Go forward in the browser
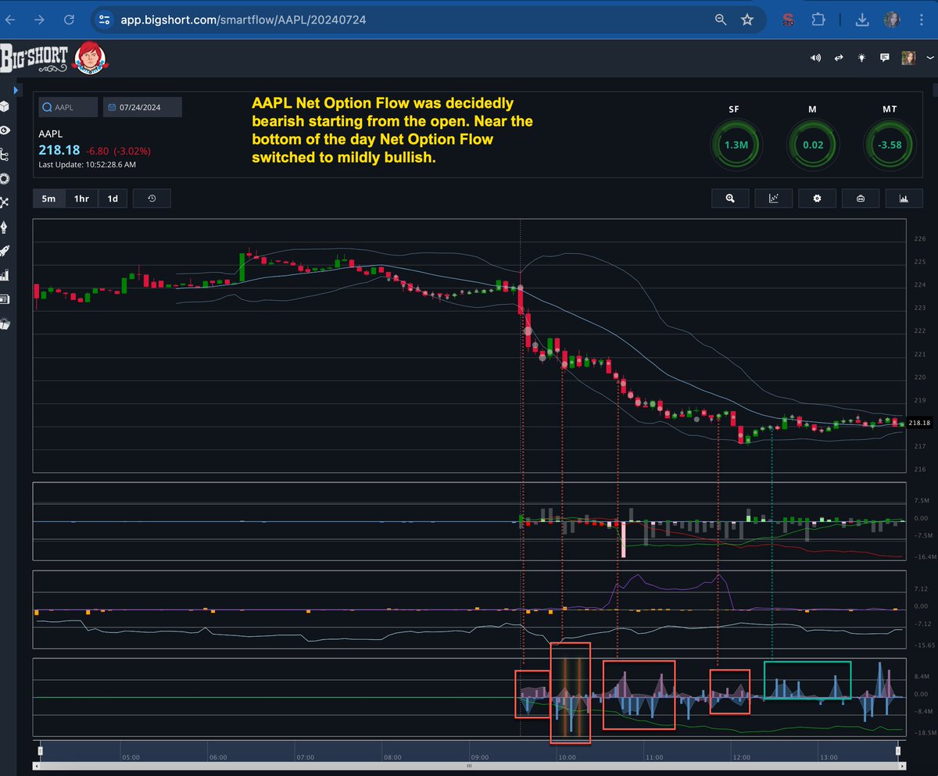This screenshot has height=776, width=938. (x=39, y=20)
